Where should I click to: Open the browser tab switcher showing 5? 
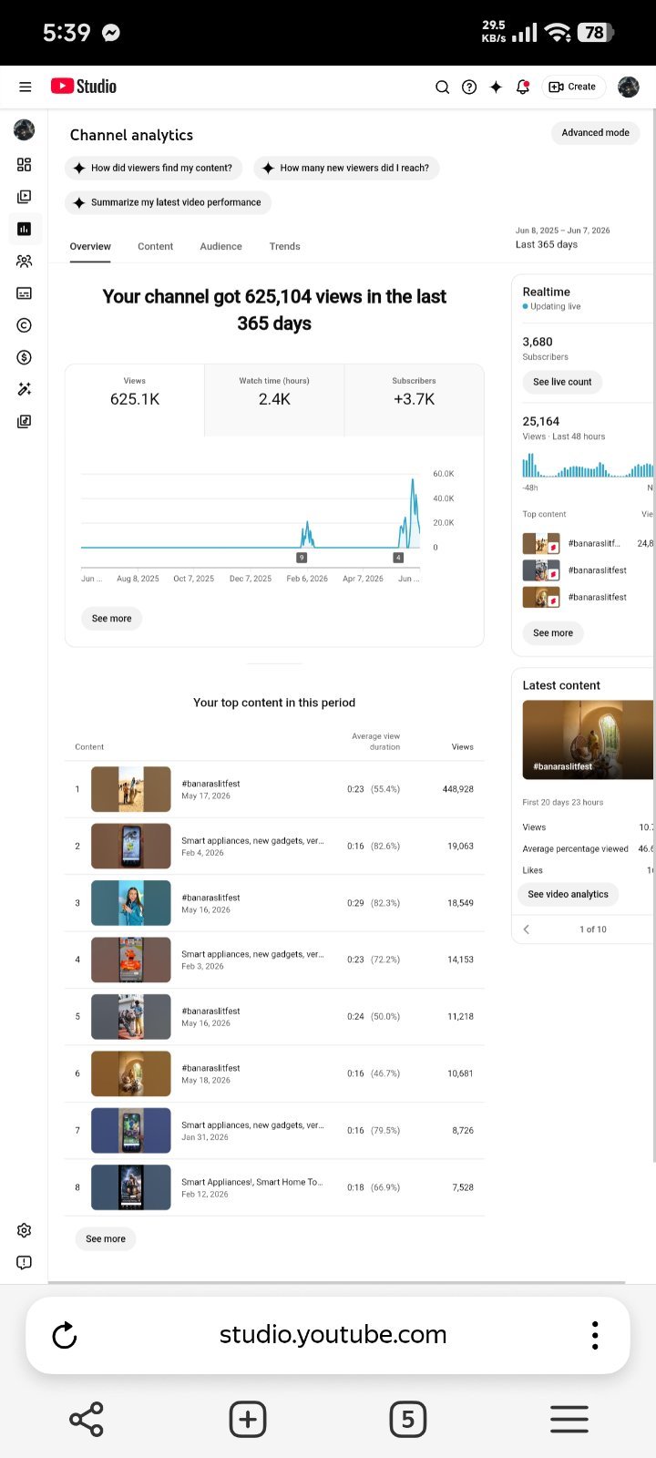407,1419
